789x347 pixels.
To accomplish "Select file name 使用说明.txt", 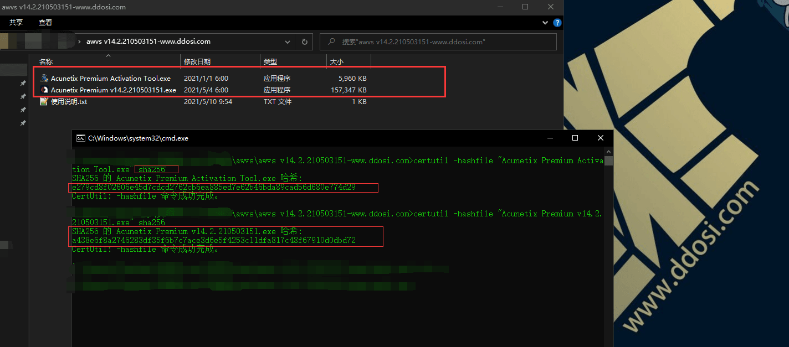I will click(69, 102).
